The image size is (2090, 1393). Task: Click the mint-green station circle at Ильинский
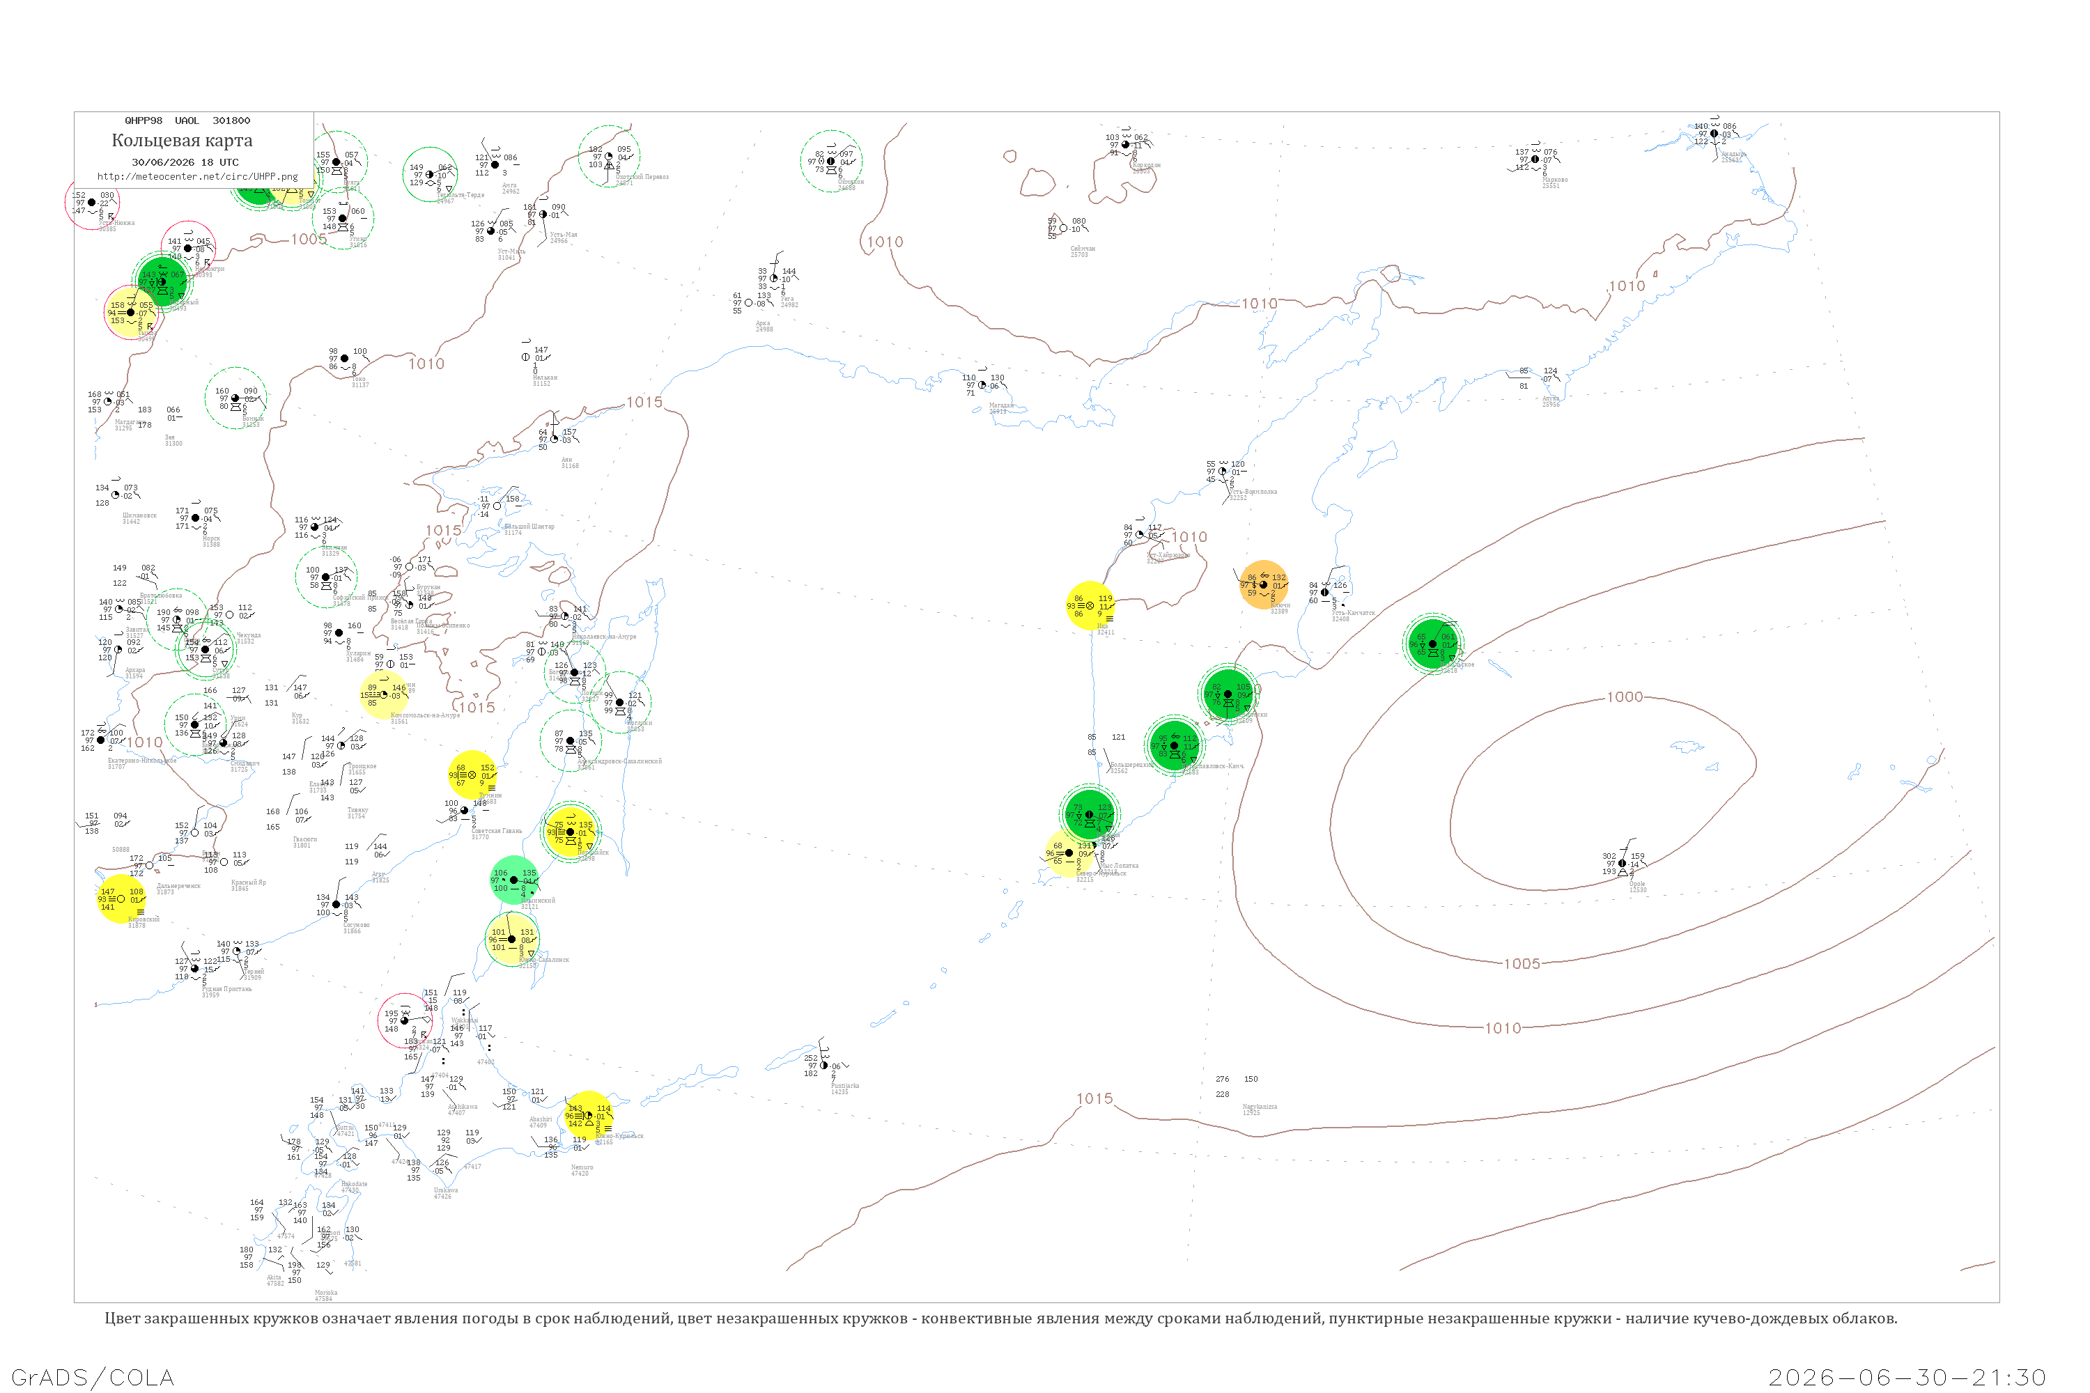click(x=513, y=880)
